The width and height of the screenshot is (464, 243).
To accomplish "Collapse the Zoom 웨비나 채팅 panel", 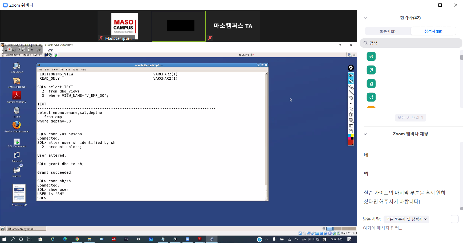I will (x=365, y=134).
